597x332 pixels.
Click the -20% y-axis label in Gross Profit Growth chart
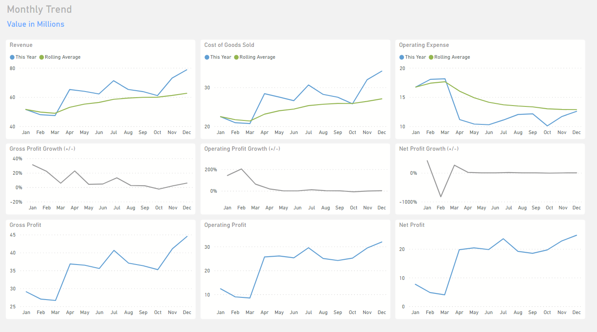(16, 202)
